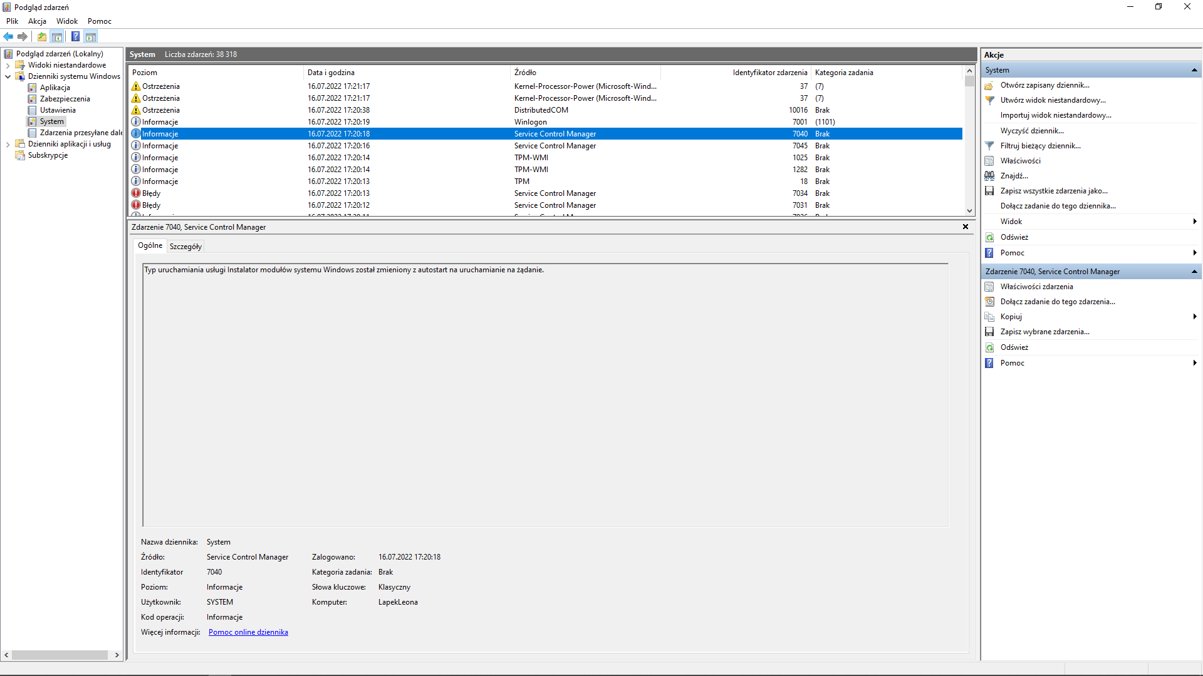The image size is (1203, 676).
Task: Open the Widok submenu in actions
Action: pos(1195,222)
